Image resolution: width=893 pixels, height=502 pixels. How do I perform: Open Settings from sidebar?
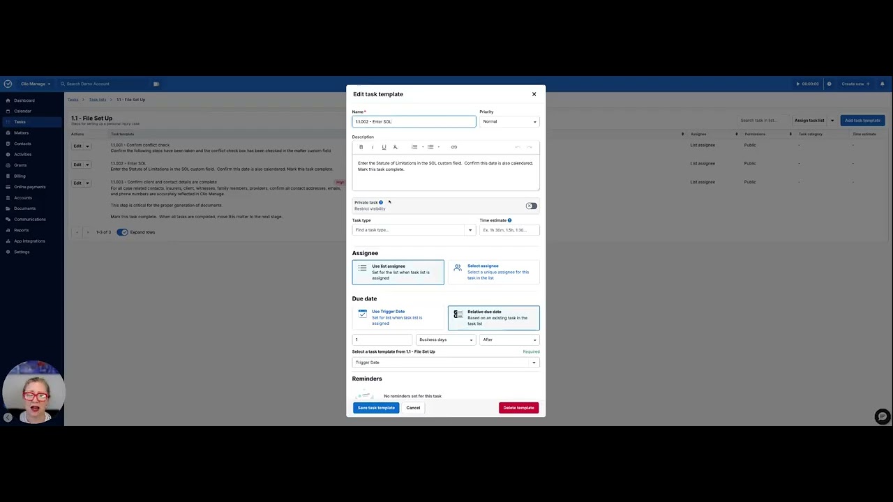coord(22,252)
